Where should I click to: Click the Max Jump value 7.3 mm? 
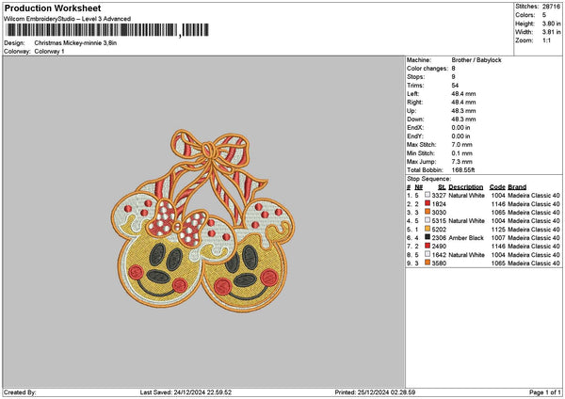coord(462,162)
